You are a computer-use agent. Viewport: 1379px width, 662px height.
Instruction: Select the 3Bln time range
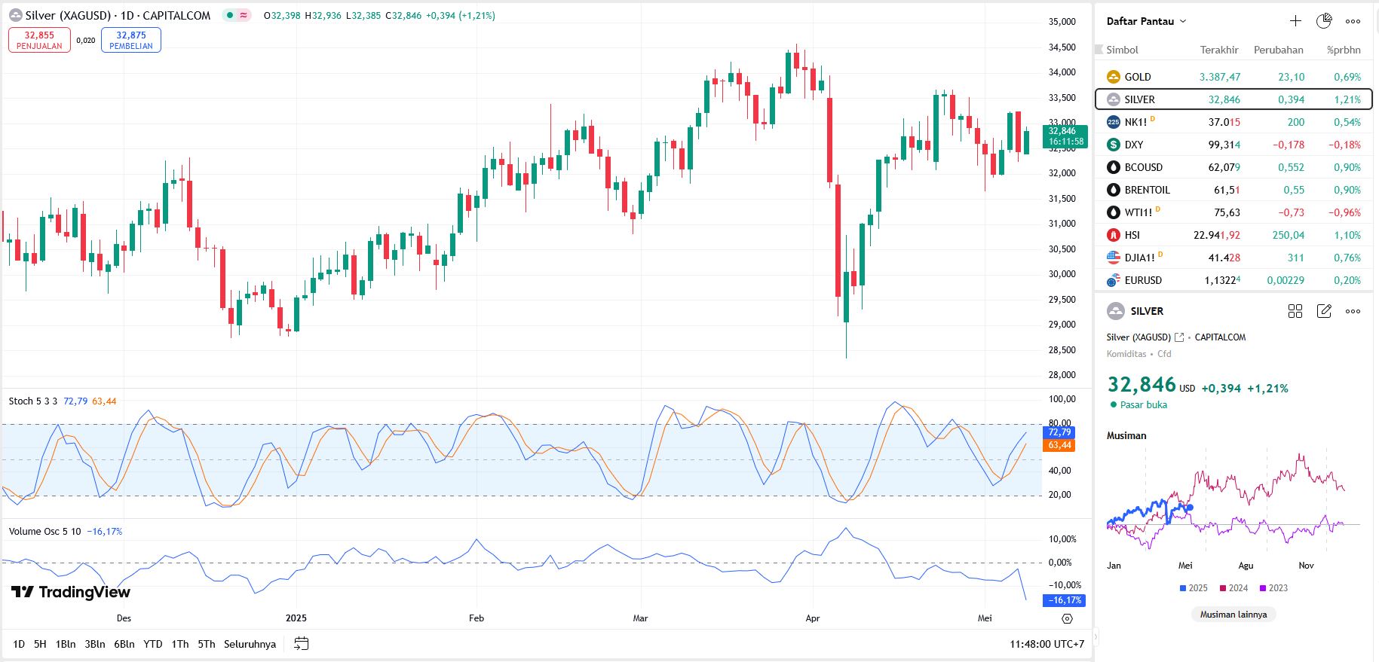point(95,644)
